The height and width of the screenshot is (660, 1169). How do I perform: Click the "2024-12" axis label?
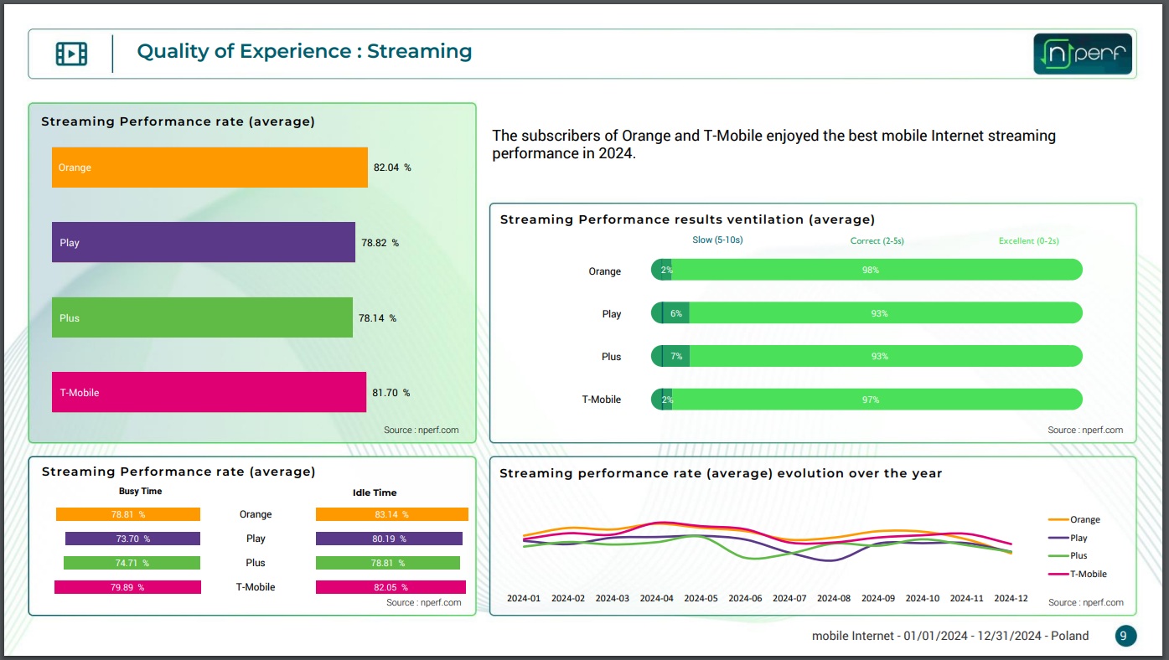1011,598
